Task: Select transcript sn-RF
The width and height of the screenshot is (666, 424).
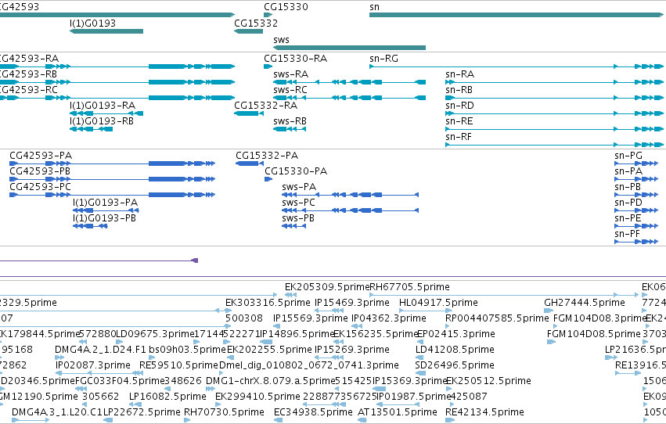Action: coord(459,137)
